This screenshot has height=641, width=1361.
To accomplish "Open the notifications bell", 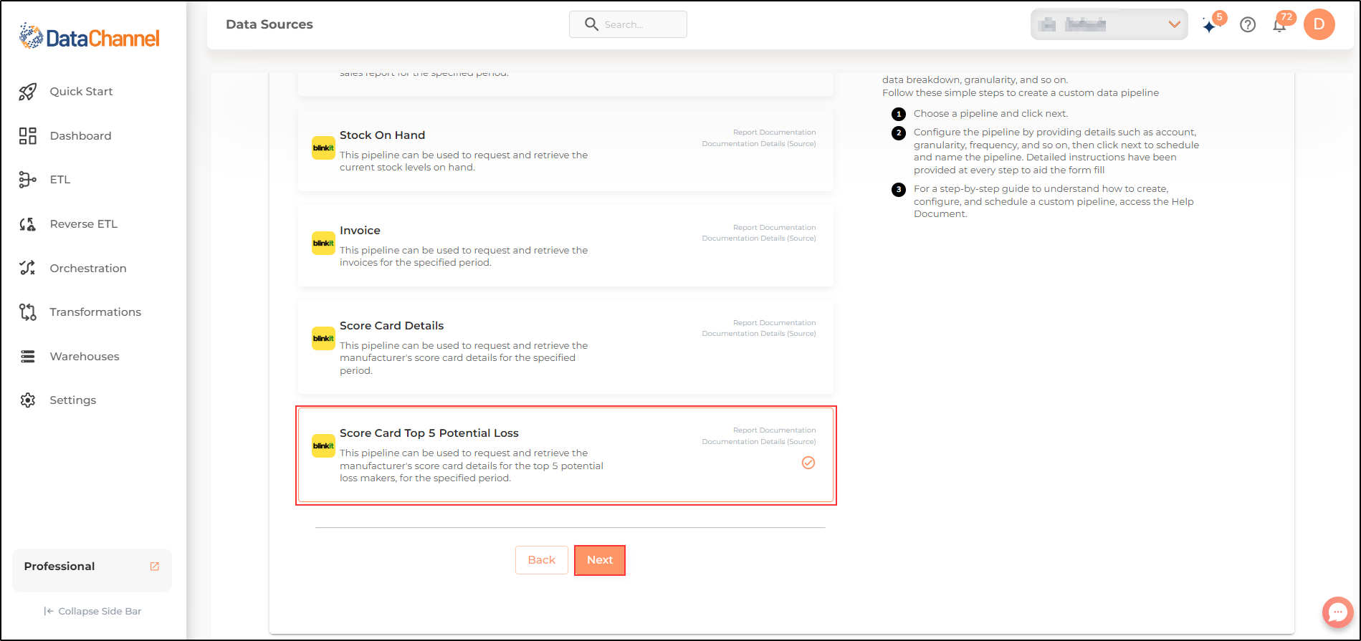I will point(1279,26).
